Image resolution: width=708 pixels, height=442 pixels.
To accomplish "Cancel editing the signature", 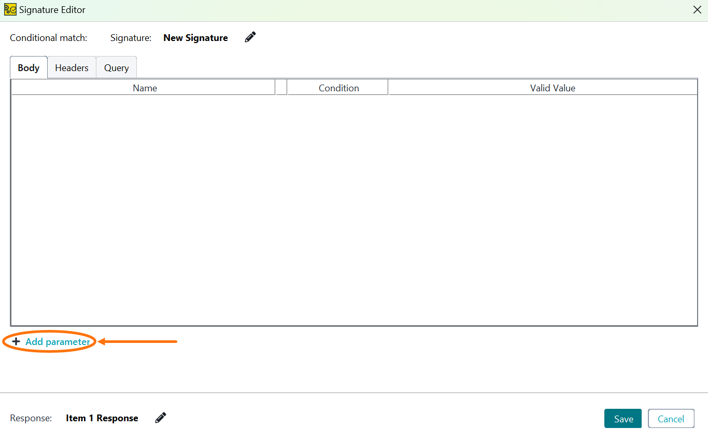I will (x=671, y=418).
